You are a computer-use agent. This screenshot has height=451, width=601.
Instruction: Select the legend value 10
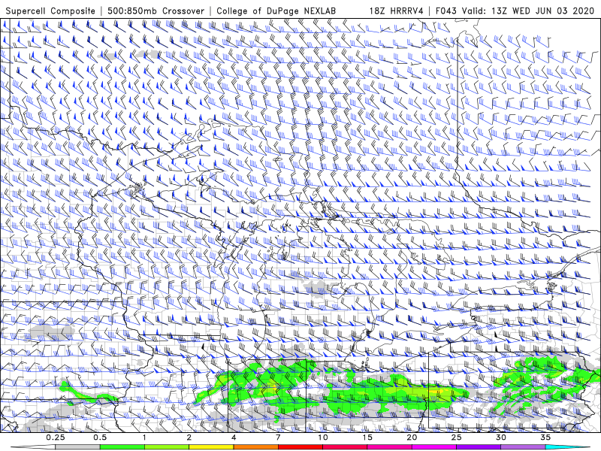(x=323, y=437)
